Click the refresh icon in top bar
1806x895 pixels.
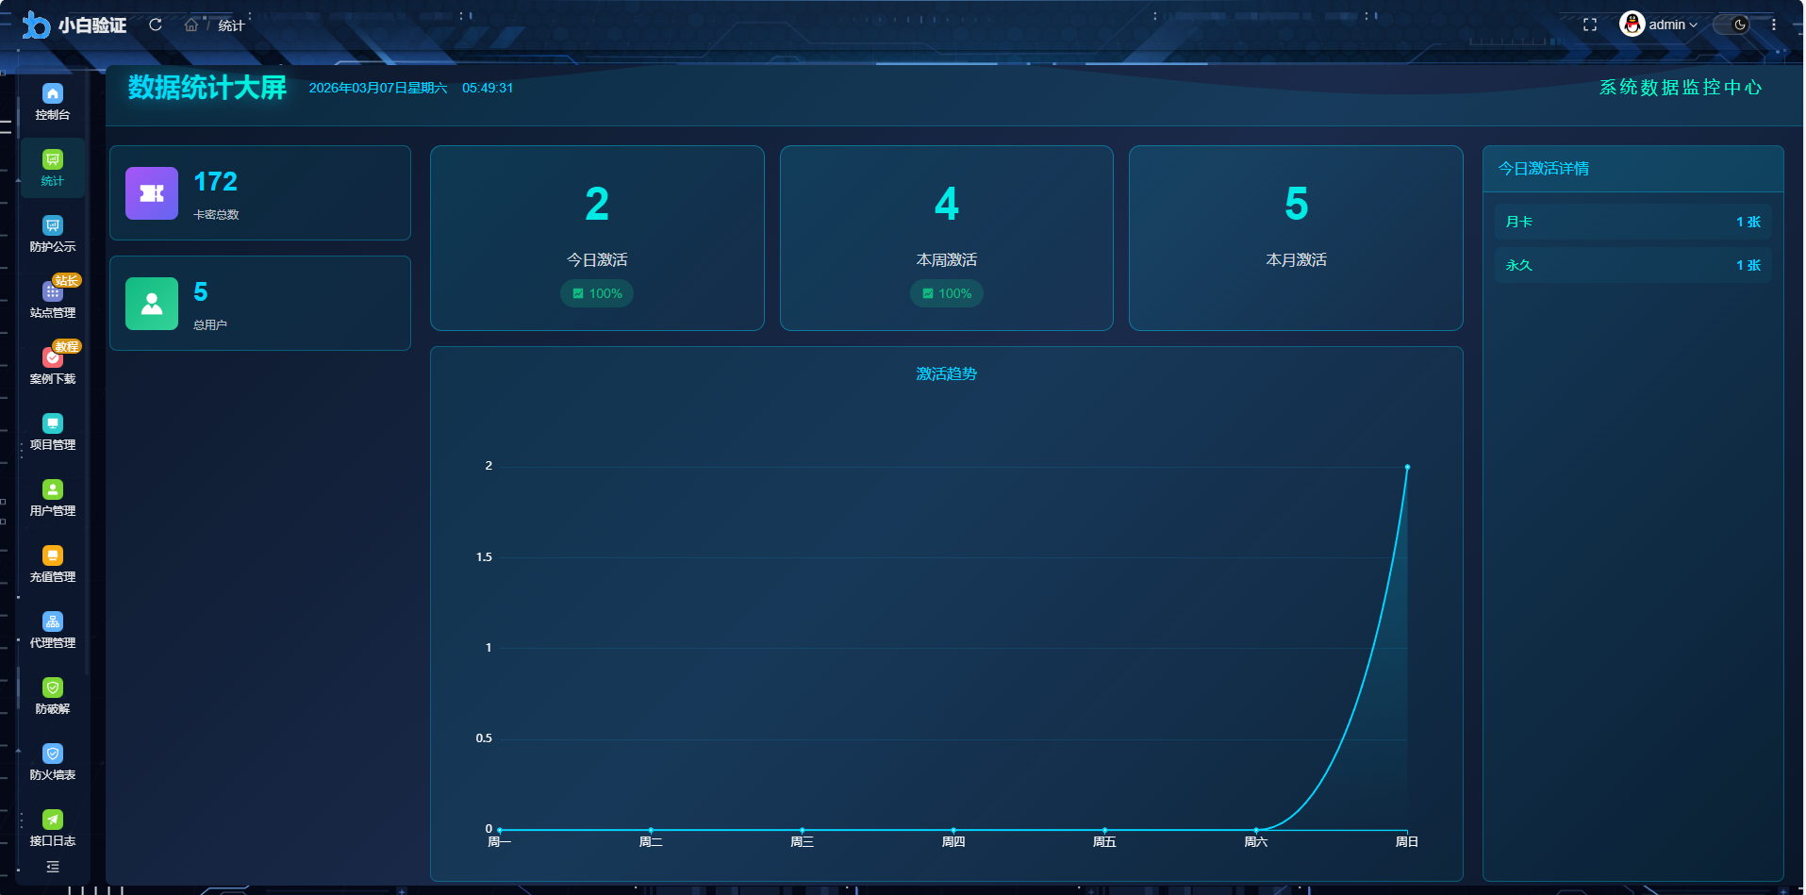pyautogui.click(x=156, y=25)
